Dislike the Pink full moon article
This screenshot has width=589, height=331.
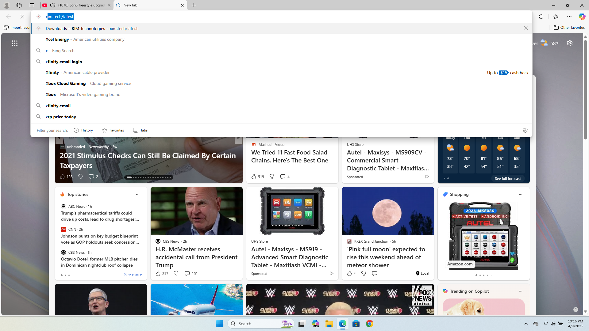[x=364, y=273]
